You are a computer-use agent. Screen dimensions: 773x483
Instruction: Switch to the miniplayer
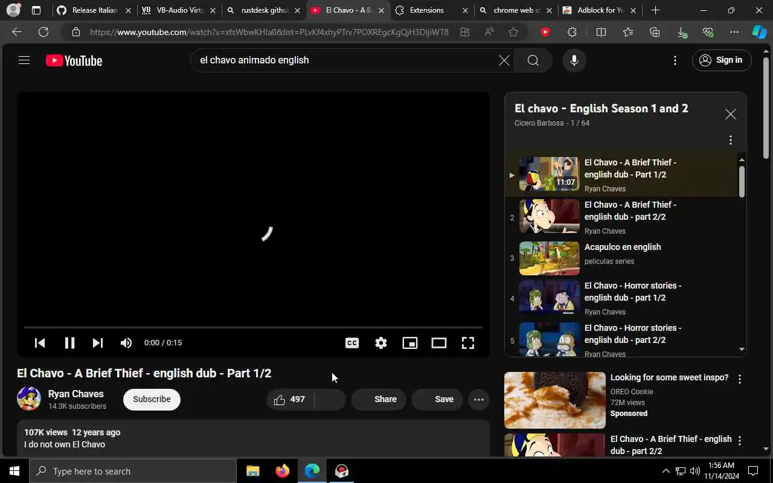[410, 343]
